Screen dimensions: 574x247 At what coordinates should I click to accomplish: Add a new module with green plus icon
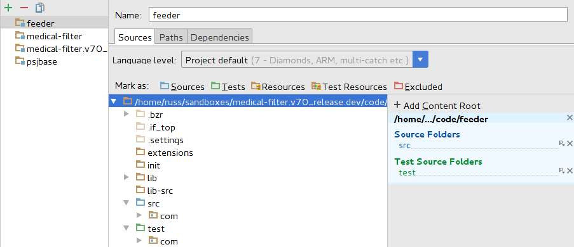click(8, 8)
